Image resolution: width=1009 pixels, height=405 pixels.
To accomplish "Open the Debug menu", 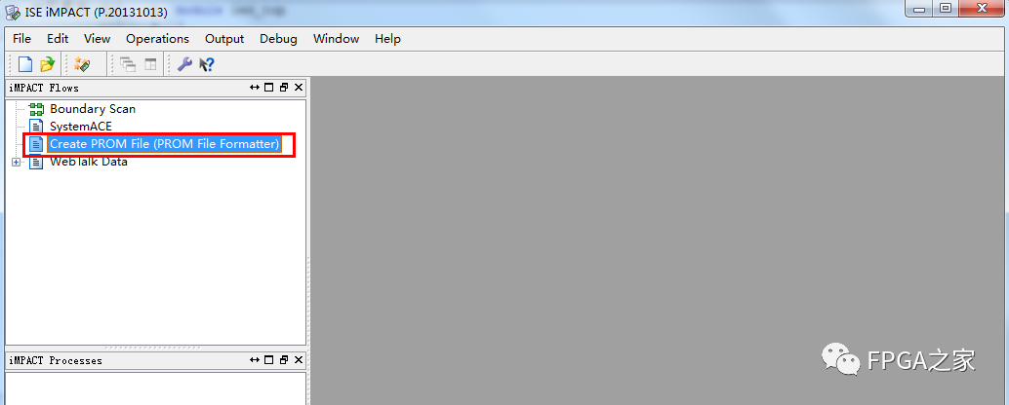I will click(x=279, y=39).
